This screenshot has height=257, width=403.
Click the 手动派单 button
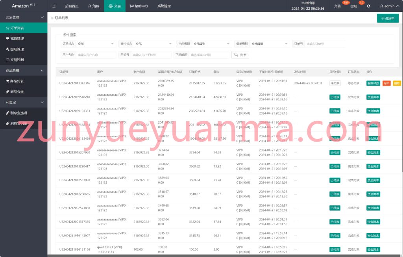tap(388, 18)
